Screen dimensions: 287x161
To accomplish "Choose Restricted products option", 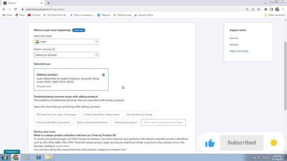I will coord(126,123).
